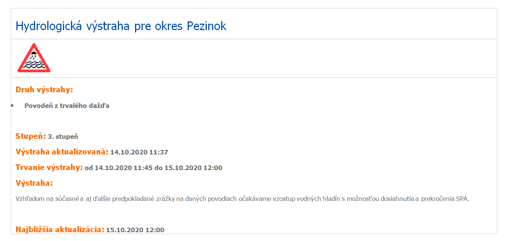Viewport: 505px width, 241px height.
Task: Click the end time in the Trvanie výstrahy line
Action: click(193, 168)
